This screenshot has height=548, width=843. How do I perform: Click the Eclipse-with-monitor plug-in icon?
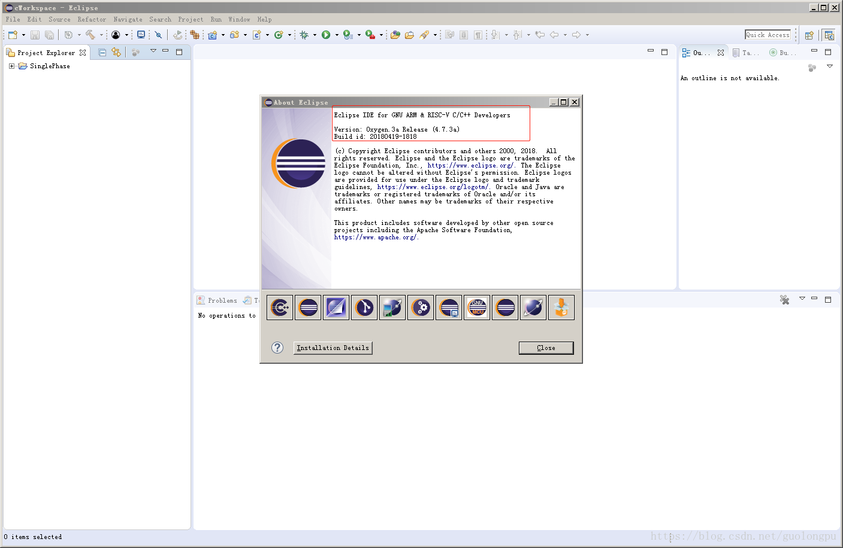[449, 308]
